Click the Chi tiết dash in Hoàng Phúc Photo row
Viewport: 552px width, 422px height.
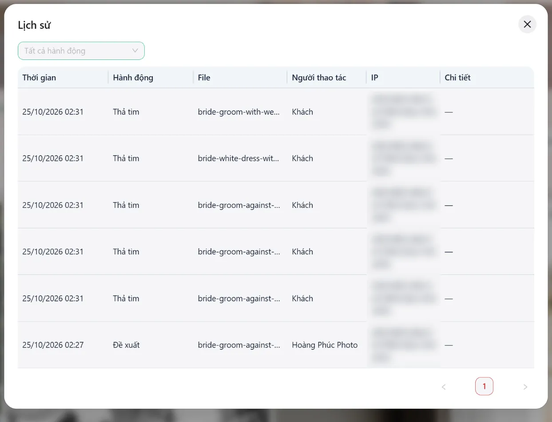coord(449,345)
